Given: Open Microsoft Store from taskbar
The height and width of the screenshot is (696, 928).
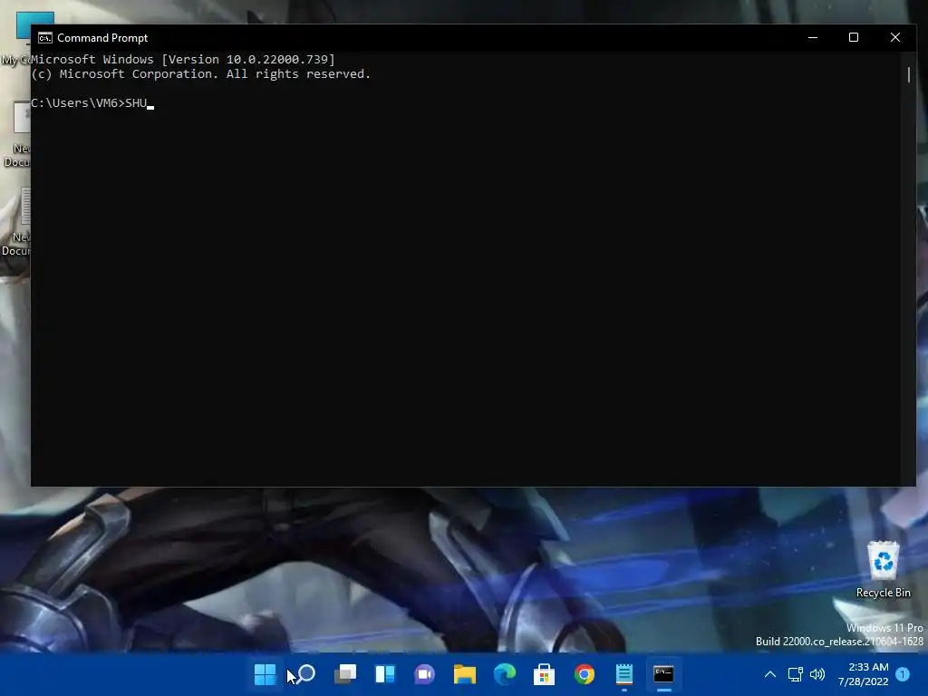Looking at the screenshot, I should point(544,674).
